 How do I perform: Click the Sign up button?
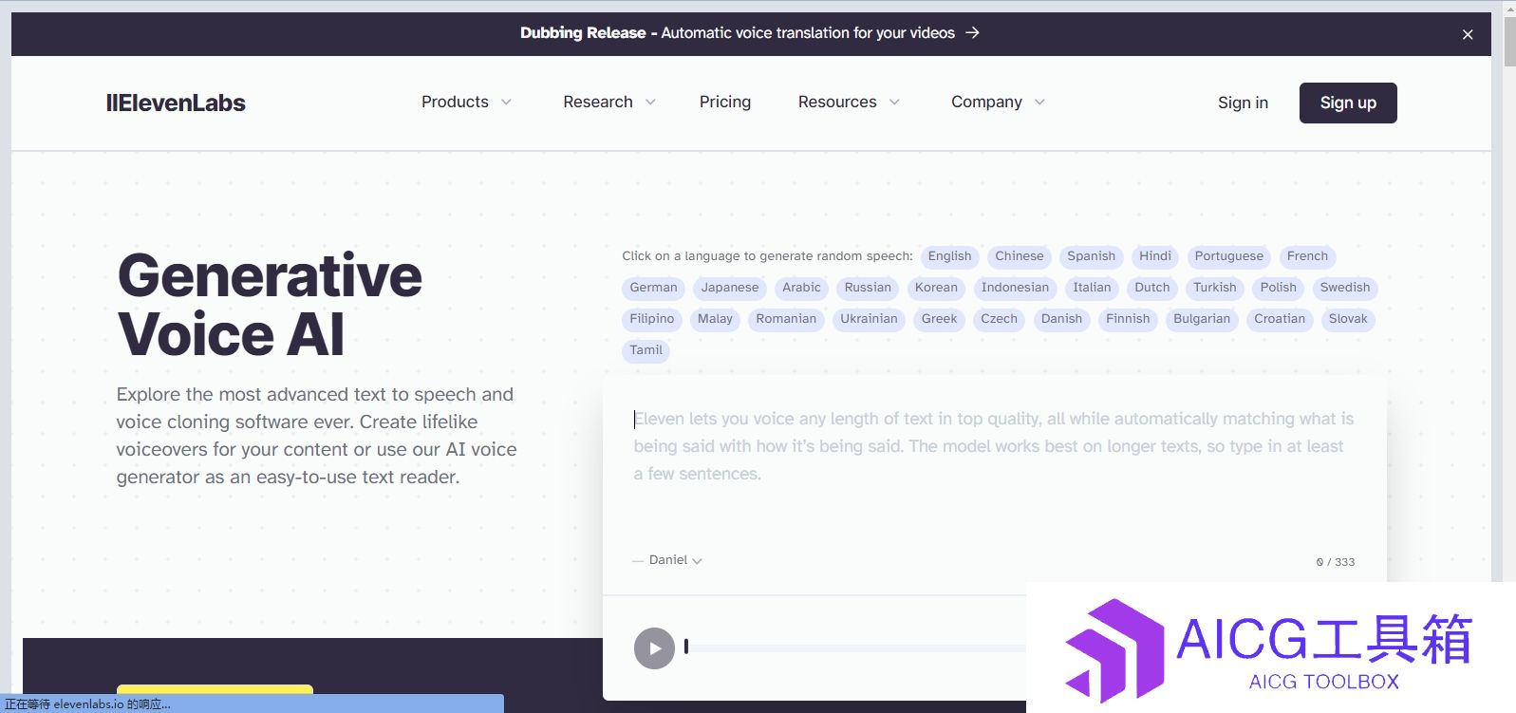(1348, 103)
